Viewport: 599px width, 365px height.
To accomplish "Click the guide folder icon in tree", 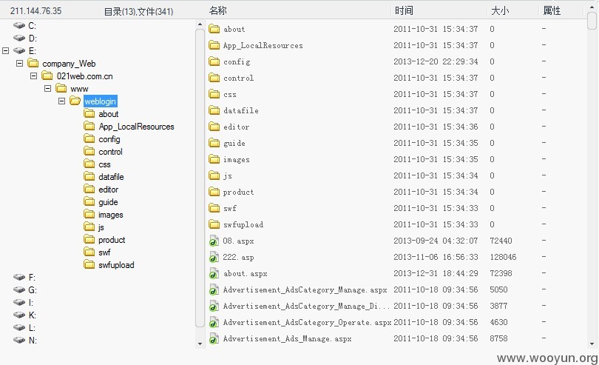I will tap(89, 201).
